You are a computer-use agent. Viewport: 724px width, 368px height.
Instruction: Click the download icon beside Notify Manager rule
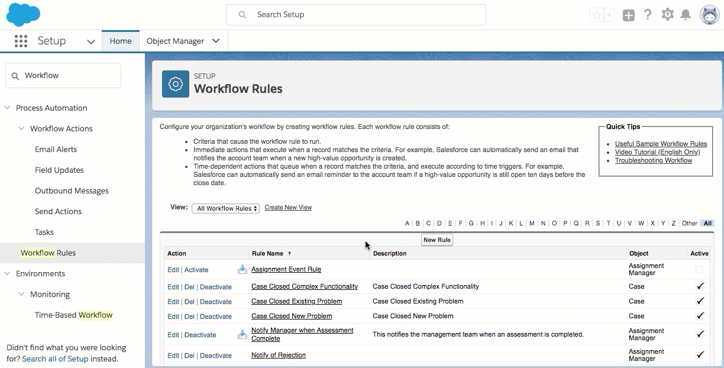tap(243, 334)
